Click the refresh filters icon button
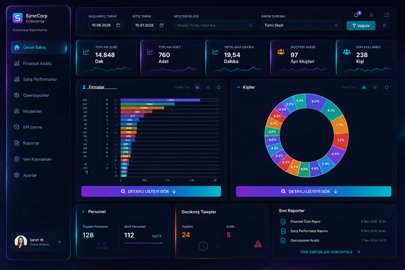The height and width of the screenshot is (270, 405). pyautogui.click(x=384, y=25)
